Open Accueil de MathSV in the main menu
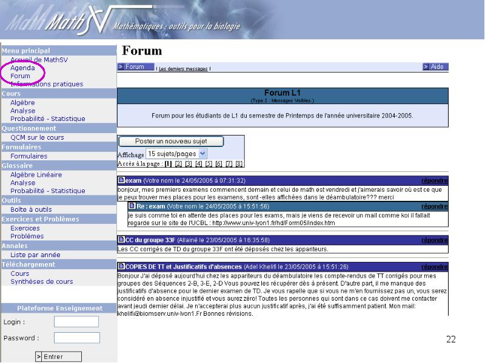Image resolution: width=485 pixels, height=363 pixels. click(39, 59)
